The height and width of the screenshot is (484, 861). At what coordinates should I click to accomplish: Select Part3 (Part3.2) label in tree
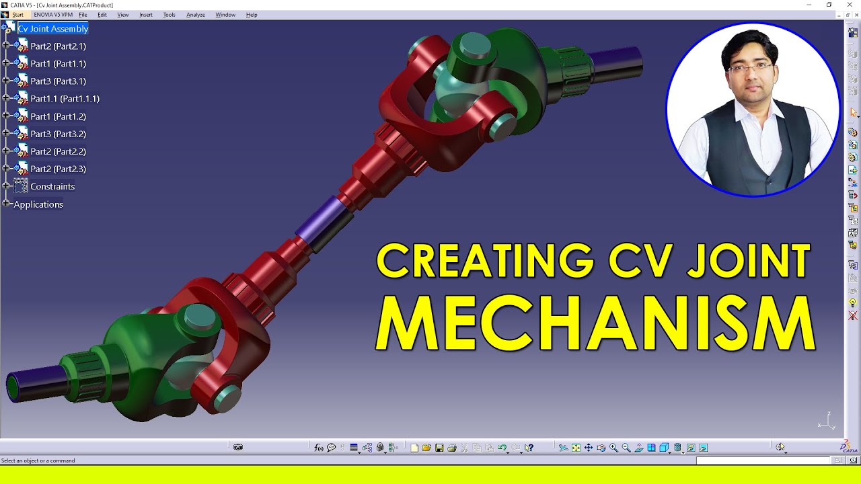58,134
